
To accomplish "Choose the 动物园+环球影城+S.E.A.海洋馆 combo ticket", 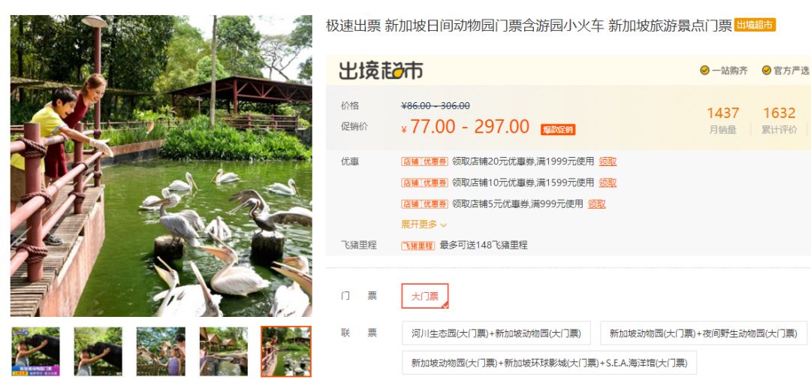I will click(x=549, y=363).
